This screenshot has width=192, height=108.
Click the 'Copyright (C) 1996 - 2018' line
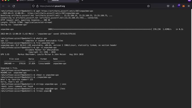(x=42, y=52)
